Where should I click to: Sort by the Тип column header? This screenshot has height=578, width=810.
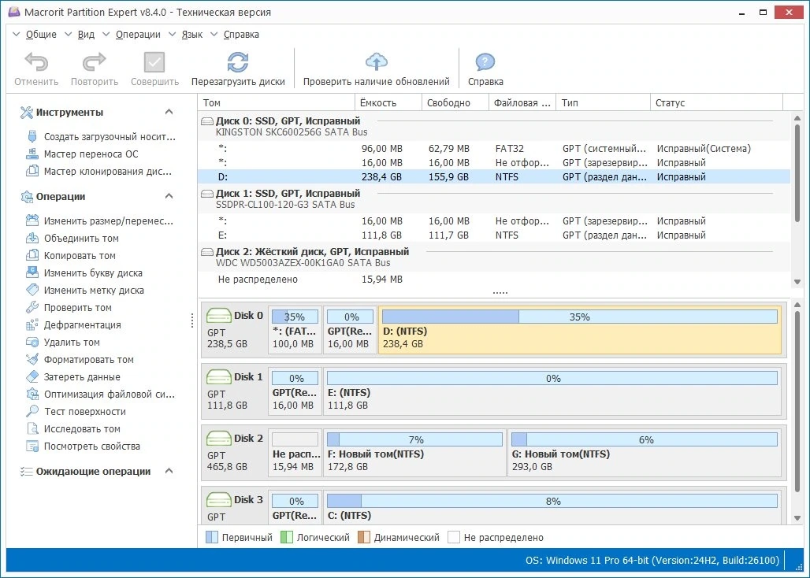click(x=603, y=102)
